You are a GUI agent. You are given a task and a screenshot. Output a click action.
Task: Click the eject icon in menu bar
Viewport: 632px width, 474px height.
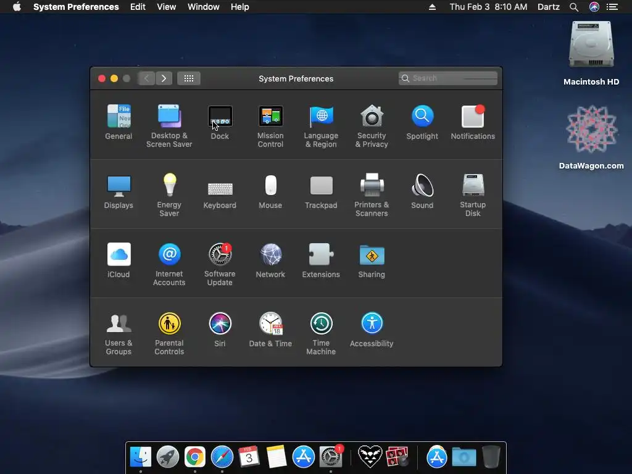pyautogui.click(x=432, y=7)
